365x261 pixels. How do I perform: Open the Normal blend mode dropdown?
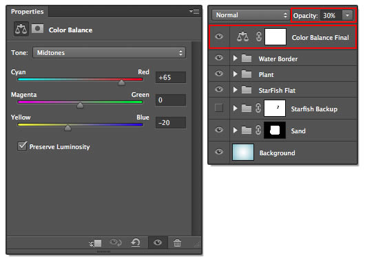pos(251,15)
